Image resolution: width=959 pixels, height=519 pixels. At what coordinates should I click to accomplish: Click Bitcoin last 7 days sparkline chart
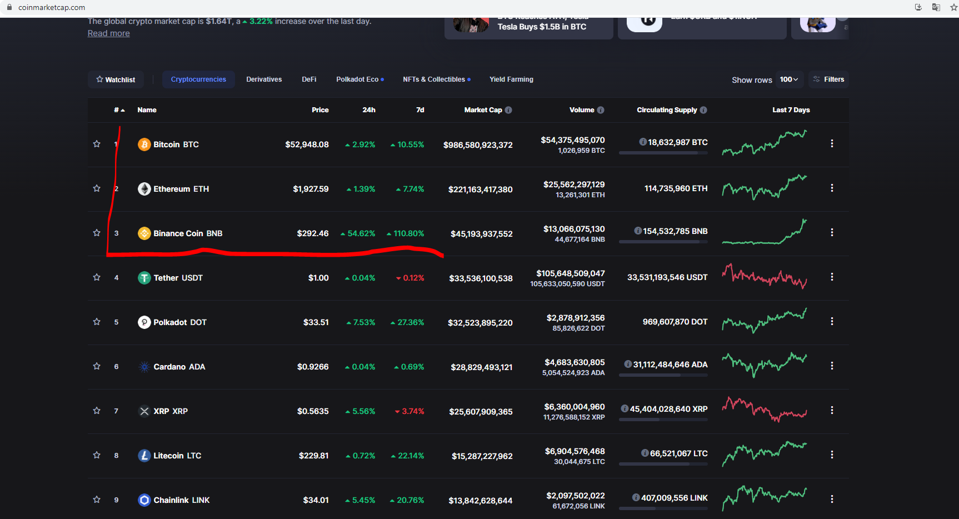(765, 143)
